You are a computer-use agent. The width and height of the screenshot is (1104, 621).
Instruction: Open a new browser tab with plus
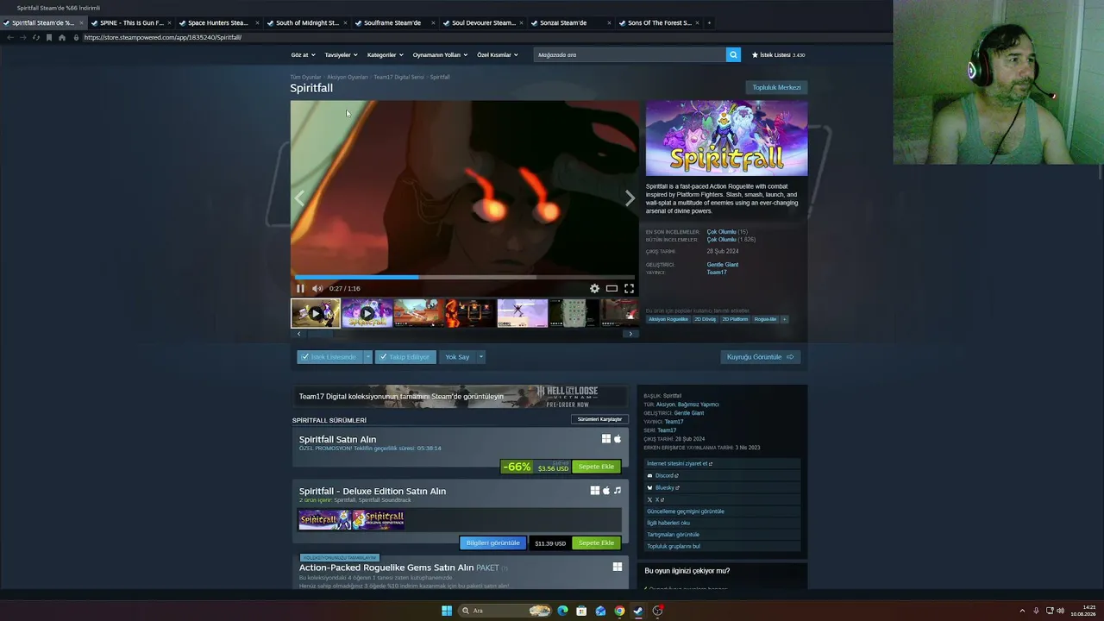709,22
